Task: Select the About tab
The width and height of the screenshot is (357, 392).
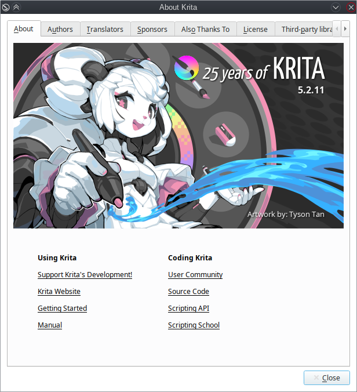Action: click(24, 29)
